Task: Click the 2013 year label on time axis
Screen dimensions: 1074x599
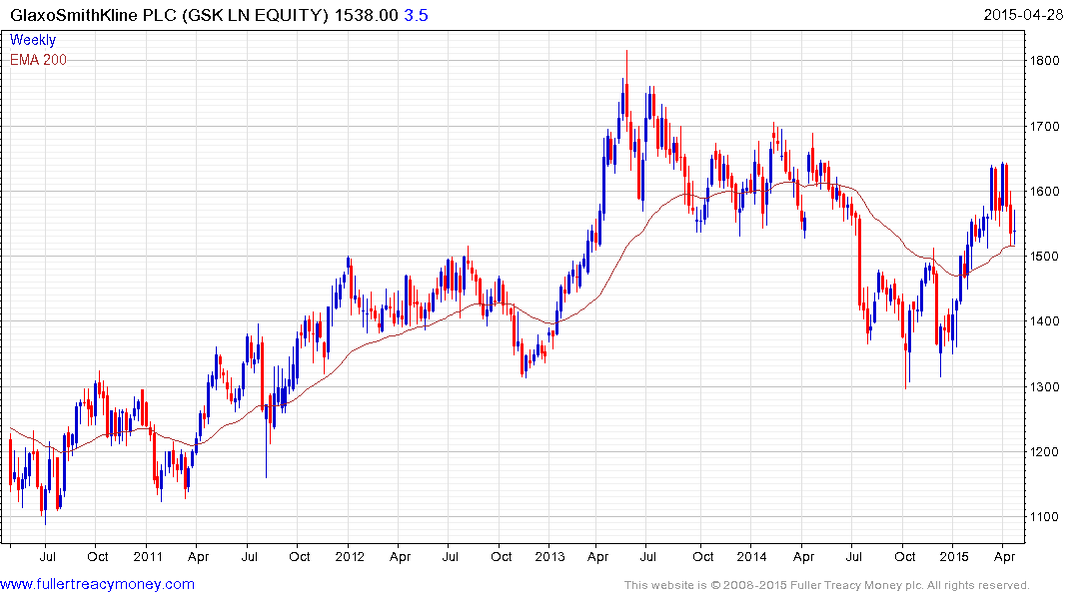Action: click(550, 556)
